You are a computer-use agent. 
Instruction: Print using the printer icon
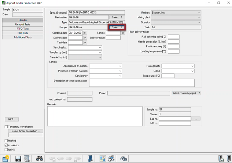tap(111, 159)
